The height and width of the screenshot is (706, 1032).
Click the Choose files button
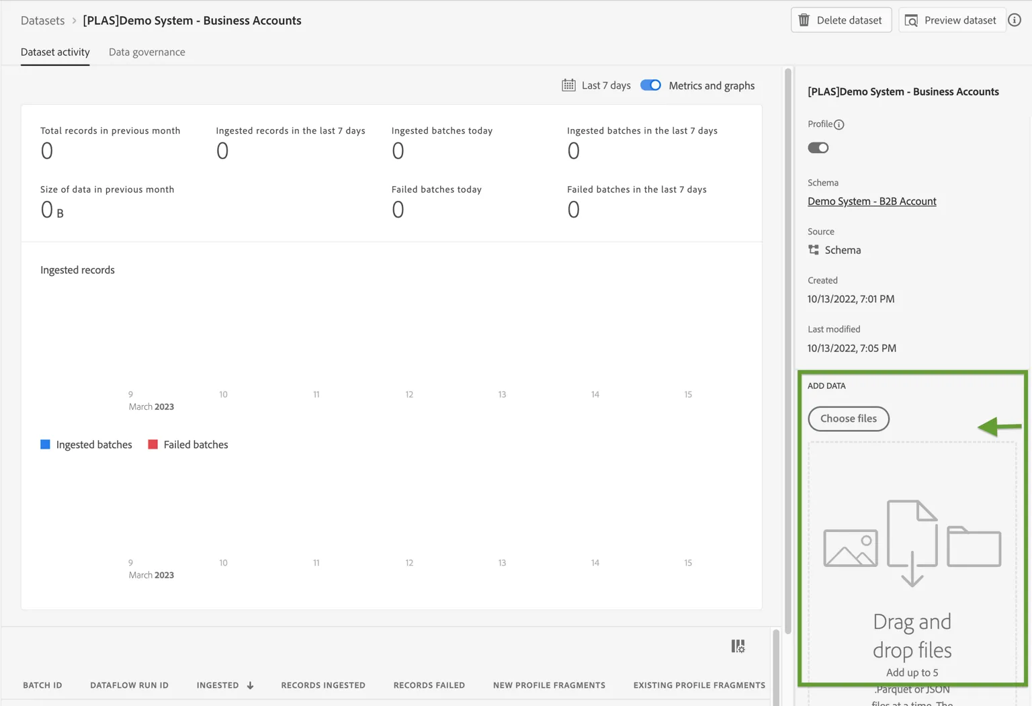click(849, 418)
